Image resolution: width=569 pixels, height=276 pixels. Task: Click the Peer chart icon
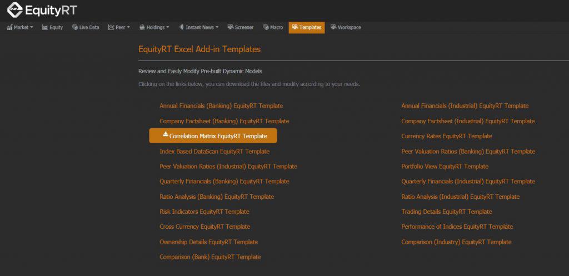click(x=111, y=27)
